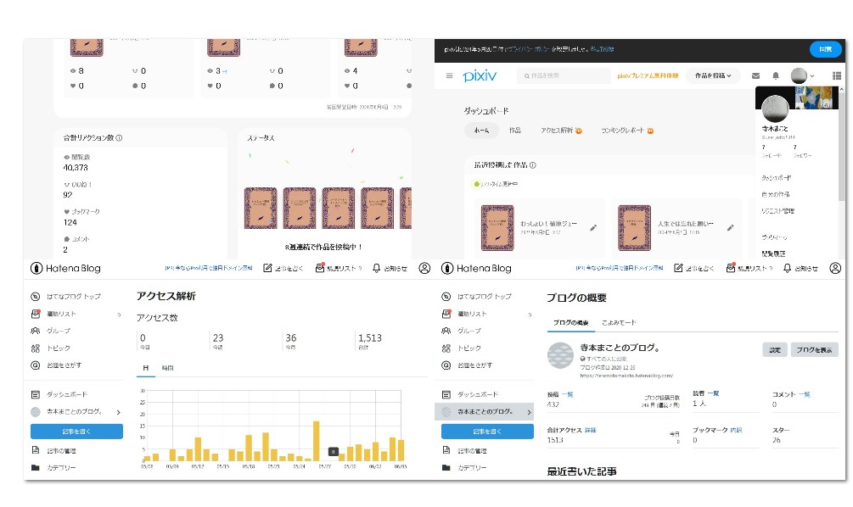This screenshot has width=853, height=507.
Task: Click info icon beside 最近投稿した作品
Action: pyautogui.click(x=532, y=165)
